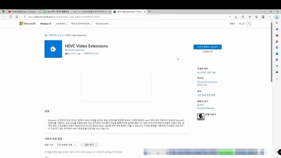The width and height of the screenshot is (281, 158).
Task: Click the category link beside star rating
Action: [92, 54]
